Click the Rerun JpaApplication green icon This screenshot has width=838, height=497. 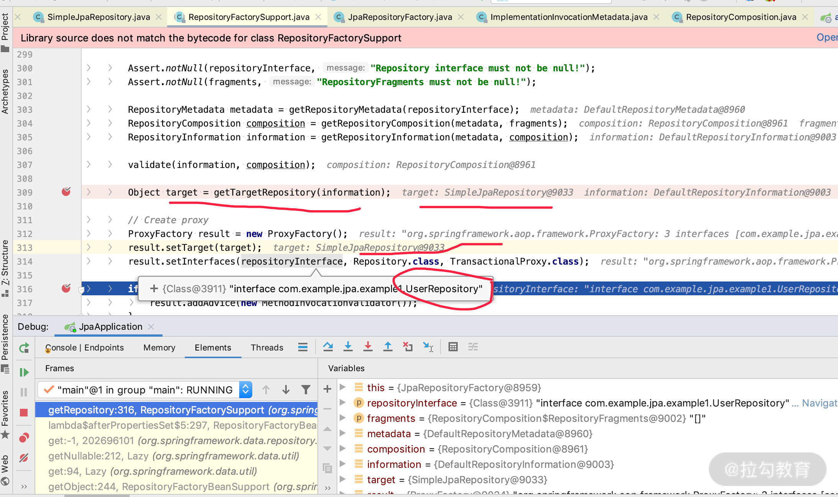pos(24,348)
